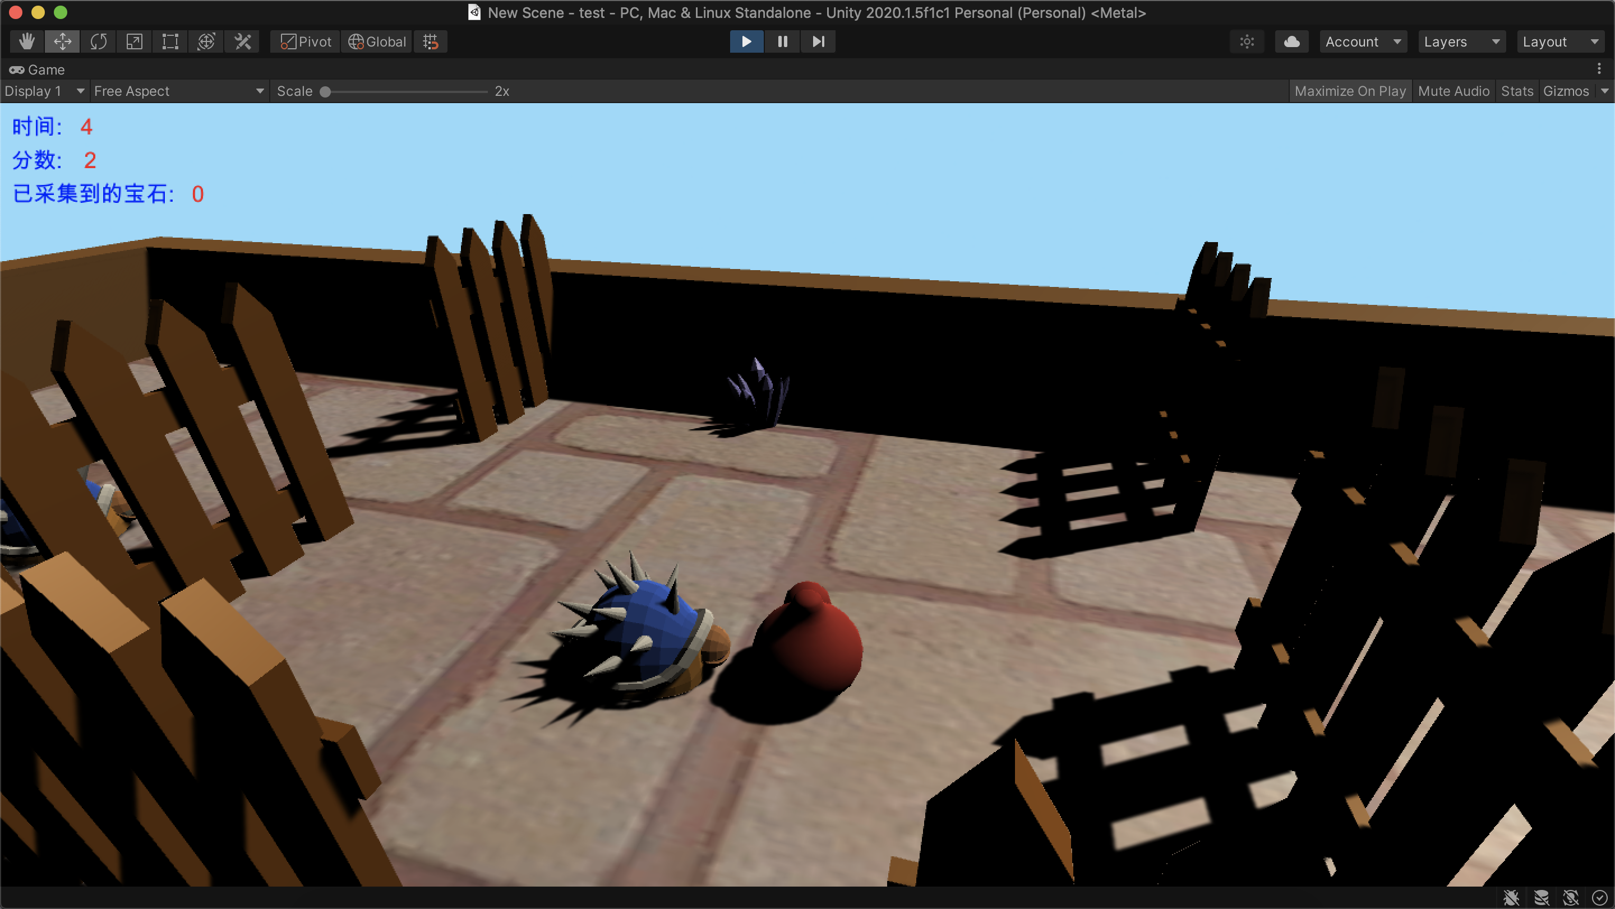1615x909 pixels.
Task: Click the Game tab
Action: pyautogui.click(x=38, y=69)
